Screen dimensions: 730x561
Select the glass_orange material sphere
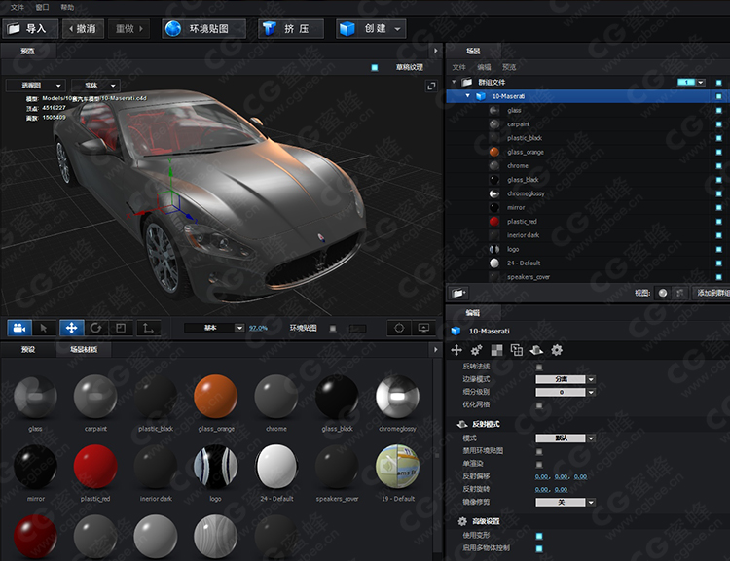click(215, 397)
